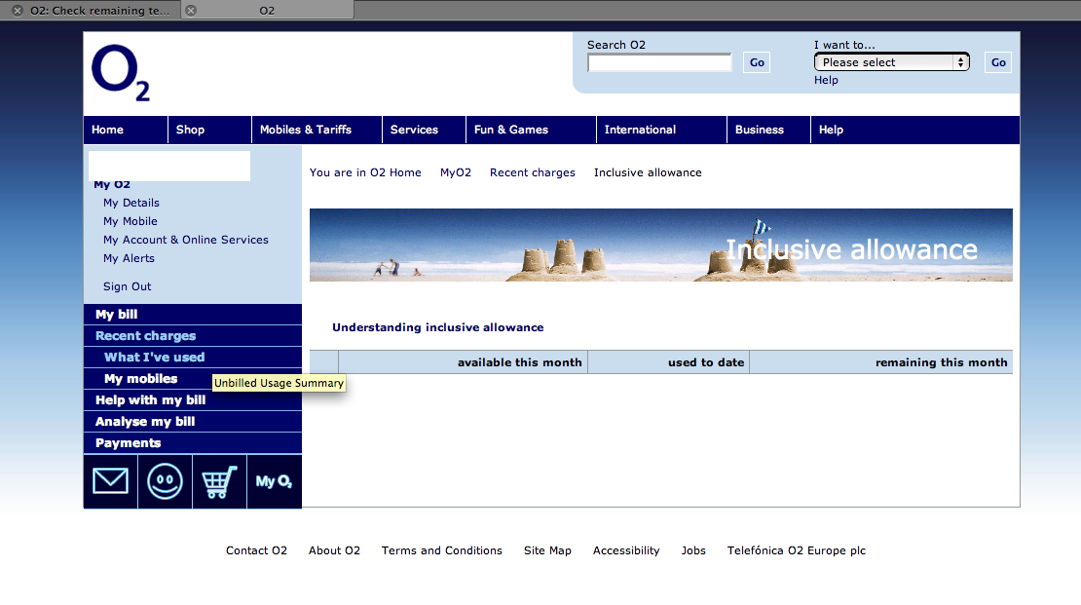Click Go button next to 'I want to' dropdown
Screen dimensions: 1081x605
click(x=997, y=62)
